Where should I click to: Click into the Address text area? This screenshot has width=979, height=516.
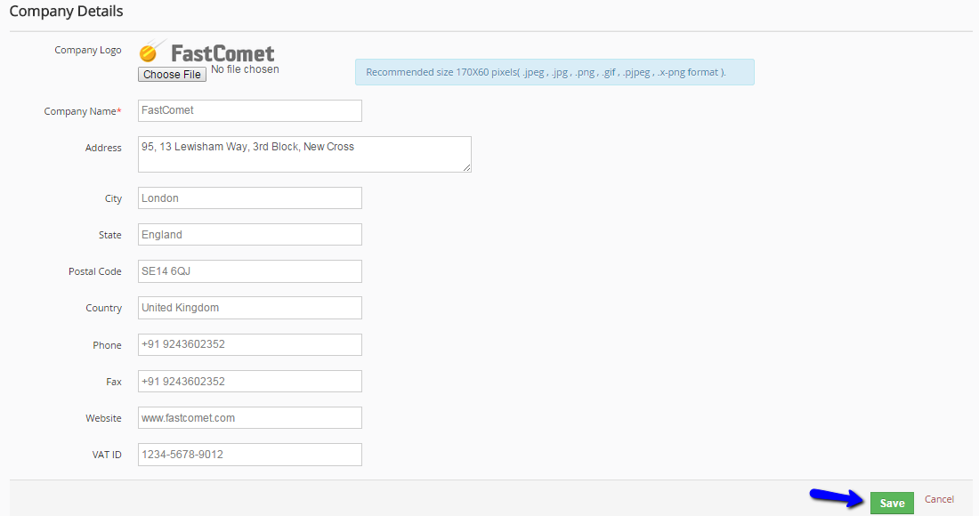304,154
